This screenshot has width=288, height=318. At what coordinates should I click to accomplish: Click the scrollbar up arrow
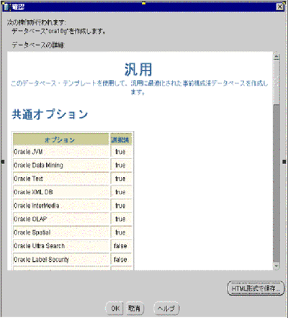coord(276,57)
